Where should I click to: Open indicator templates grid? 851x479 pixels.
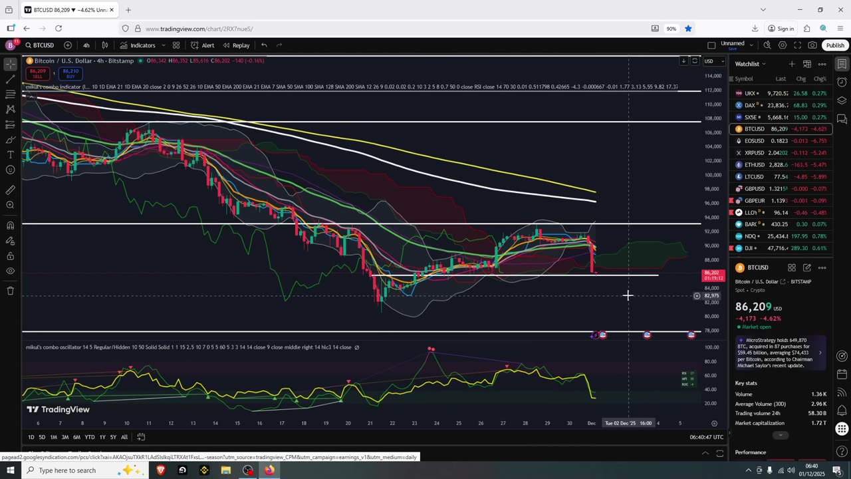coord(176,45)
